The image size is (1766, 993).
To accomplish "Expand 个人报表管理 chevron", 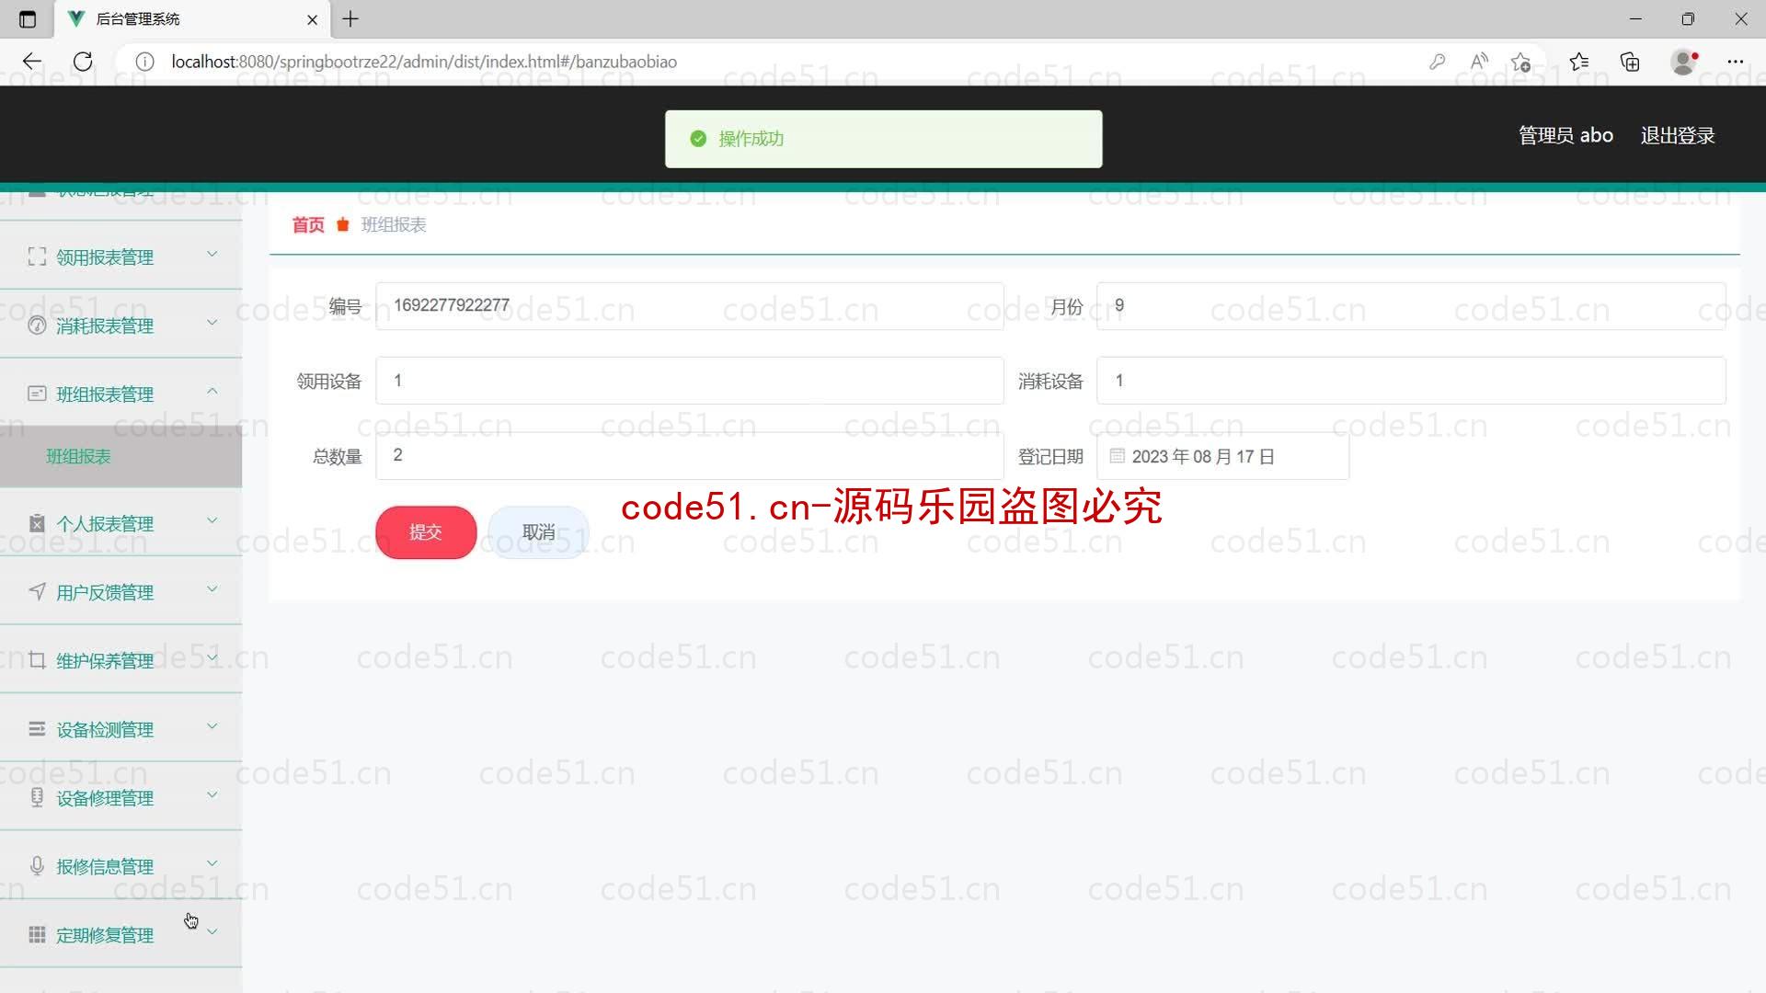I will pos(212,520).
